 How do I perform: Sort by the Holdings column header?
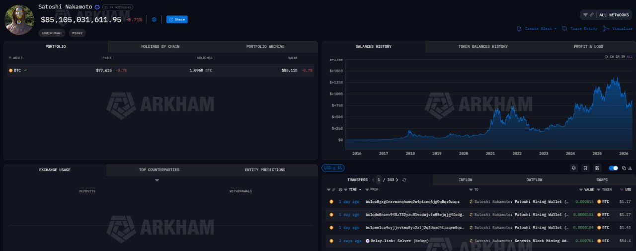coord(204,58)
